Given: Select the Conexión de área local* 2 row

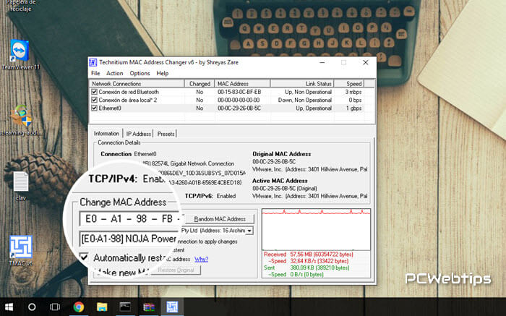Looking at the screenshot, I should [128, 100].
